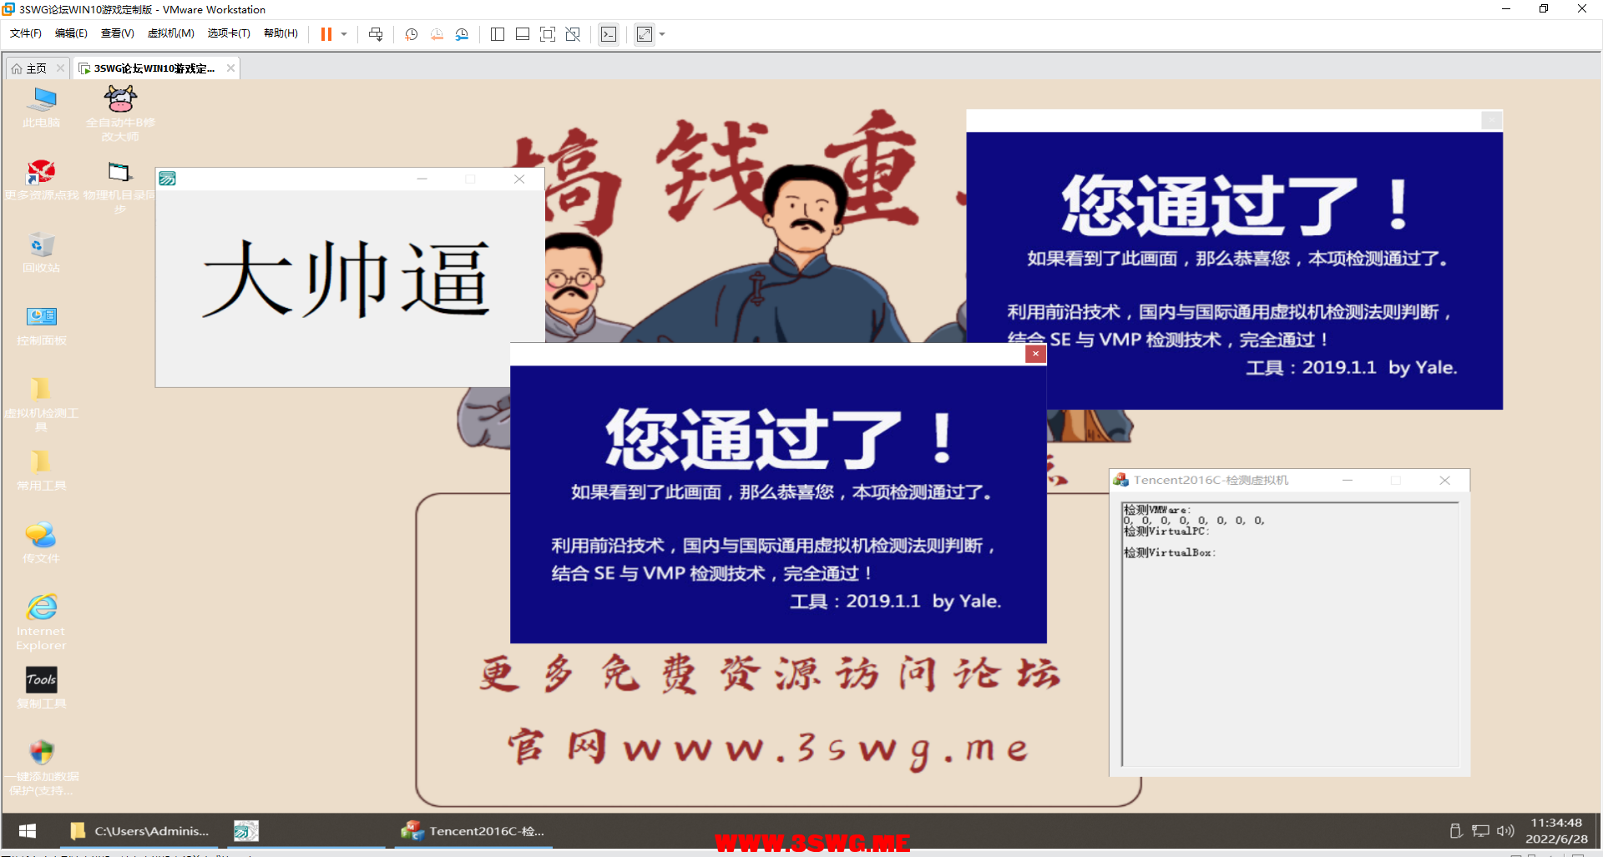Open the 复制工具 Tools icon

(41, 688)
